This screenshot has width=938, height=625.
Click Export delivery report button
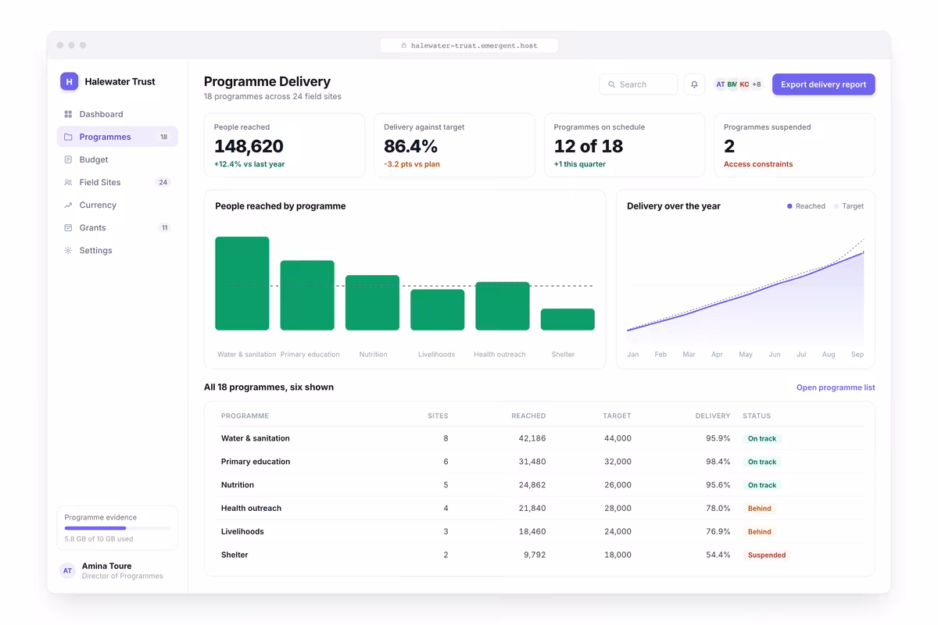pyautogui.click(x=824, y=84)
